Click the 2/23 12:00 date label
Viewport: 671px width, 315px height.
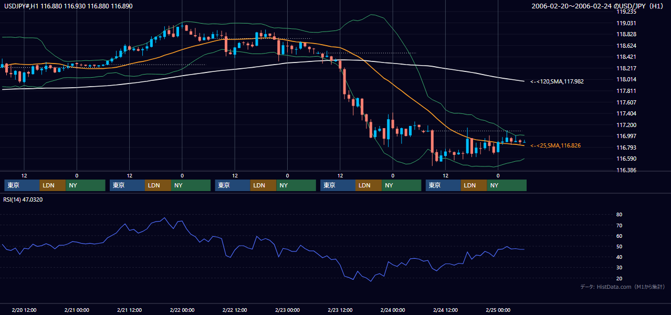(340, 310)
